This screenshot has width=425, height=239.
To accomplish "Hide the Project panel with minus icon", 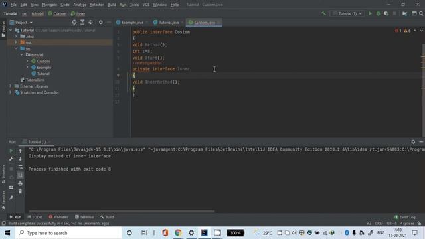I will coord(109,22).
